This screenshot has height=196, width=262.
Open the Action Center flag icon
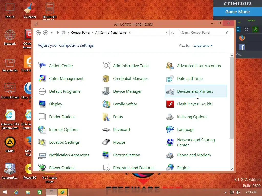pos(42,66)
